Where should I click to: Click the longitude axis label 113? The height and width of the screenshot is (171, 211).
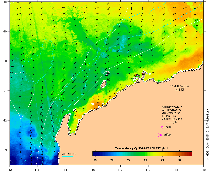[x=37, y=169]
